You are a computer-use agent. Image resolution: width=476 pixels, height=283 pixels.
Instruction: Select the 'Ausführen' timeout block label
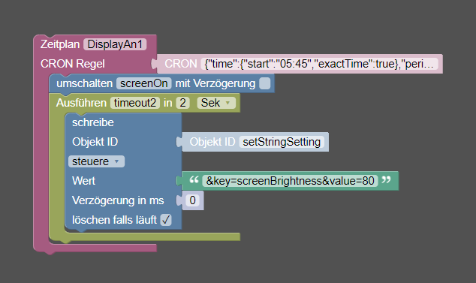(81, 103)
